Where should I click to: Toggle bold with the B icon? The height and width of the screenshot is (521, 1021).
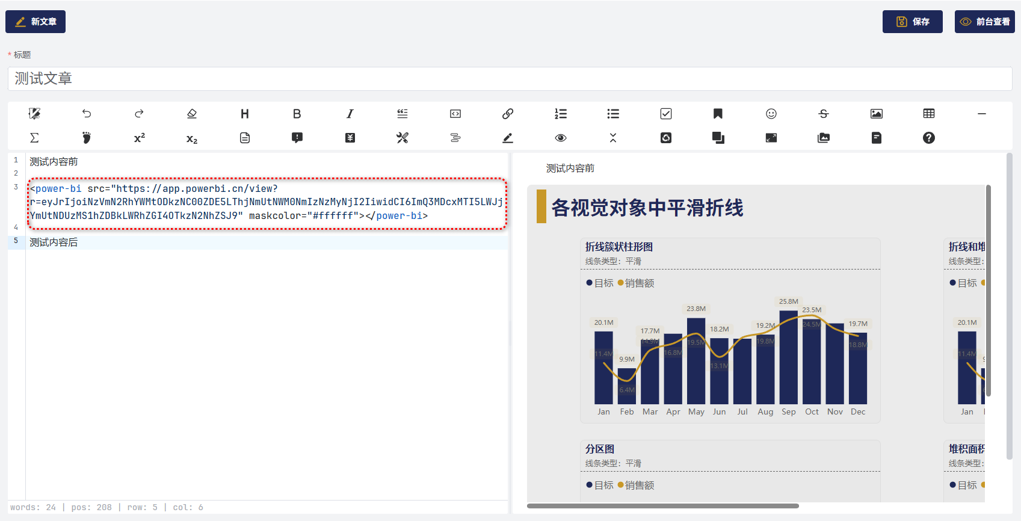(x=297, y=114)
